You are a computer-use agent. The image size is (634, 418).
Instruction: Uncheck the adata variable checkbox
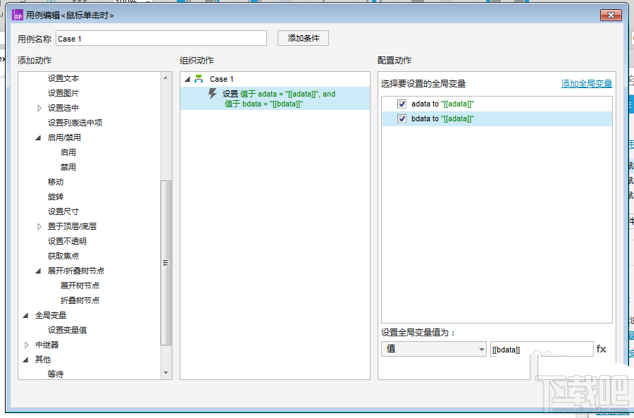pyautogui.click(x=402, y=104)
